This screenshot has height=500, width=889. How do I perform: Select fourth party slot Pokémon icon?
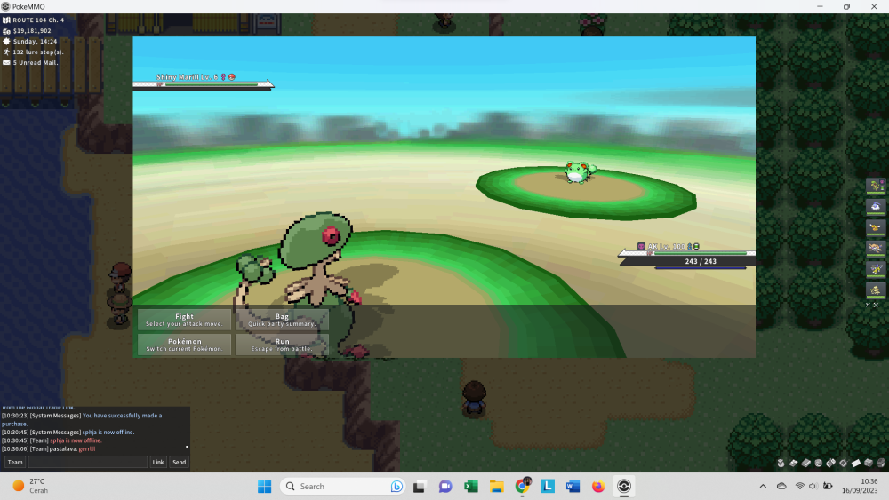tap(876, 248)
